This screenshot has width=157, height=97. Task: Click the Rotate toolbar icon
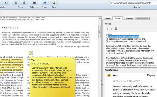(x=6, y=3)
